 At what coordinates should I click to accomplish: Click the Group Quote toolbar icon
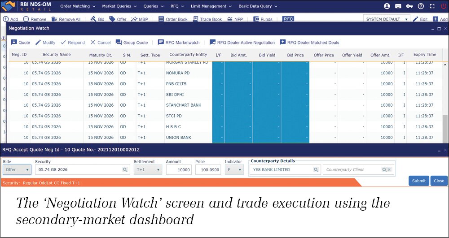(119, 43)
